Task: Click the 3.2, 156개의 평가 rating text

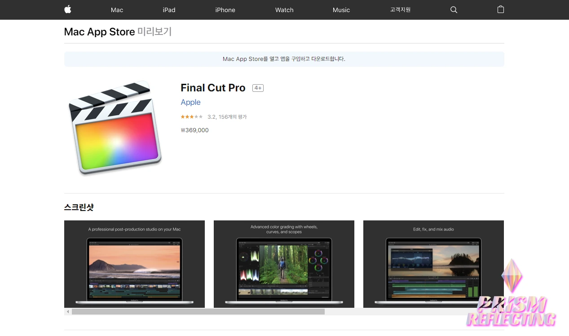Action: 227,117
